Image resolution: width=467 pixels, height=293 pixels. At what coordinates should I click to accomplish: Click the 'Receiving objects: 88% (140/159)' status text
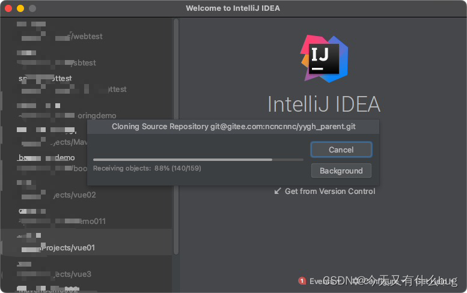[147, 168]
